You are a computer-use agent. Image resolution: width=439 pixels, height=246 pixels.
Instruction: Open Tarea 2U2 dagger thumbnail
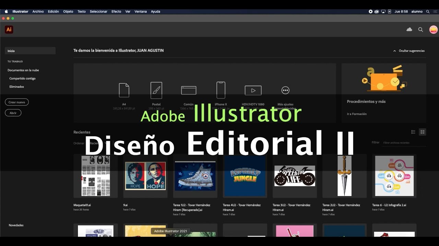344,176
